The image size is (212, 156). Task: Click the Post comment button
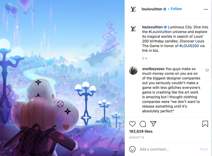204,149
